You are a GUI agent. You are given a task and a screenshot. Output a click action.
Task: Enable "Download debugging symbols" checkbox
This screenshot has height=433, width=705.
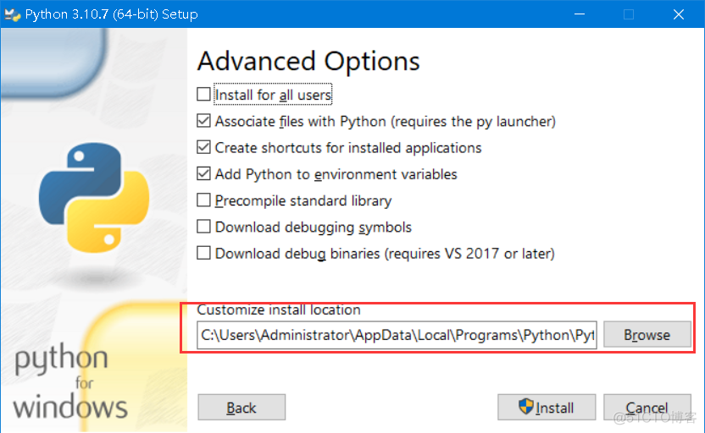(x=203, y=227)
